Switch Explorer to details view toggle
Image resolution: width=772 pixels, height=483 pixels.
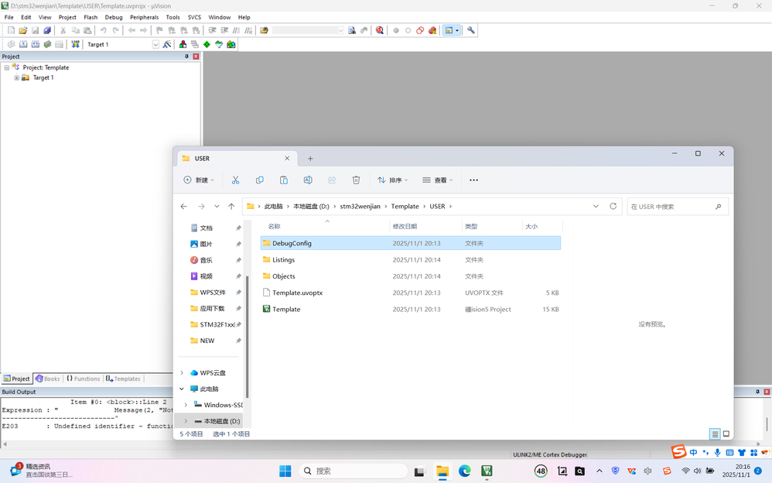point(715,434)
